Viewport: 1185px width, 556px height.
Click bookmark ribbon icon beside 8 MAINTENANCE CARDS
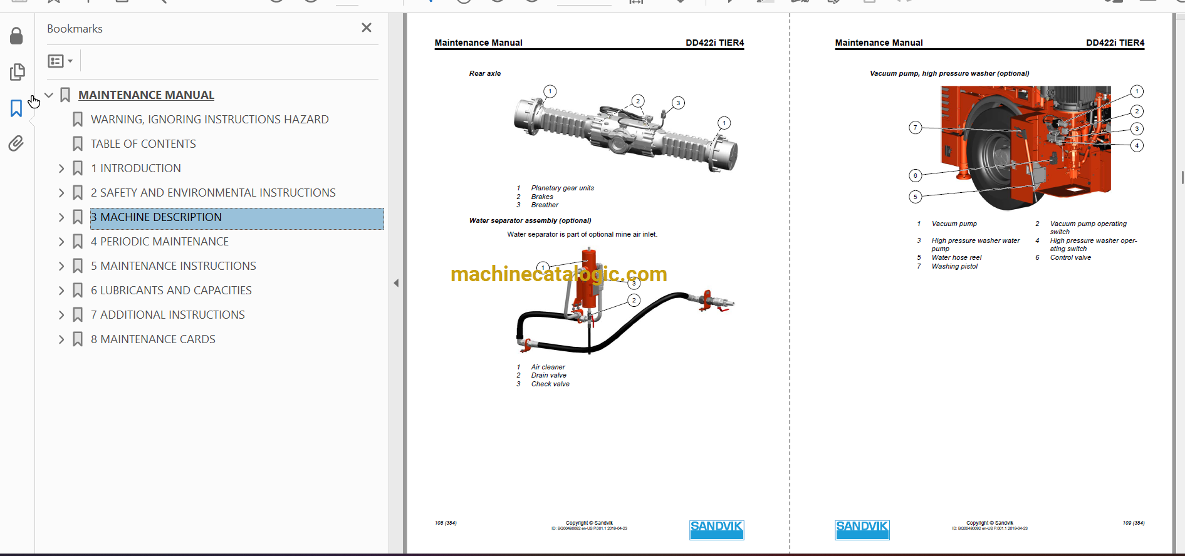(x=78, y=339)
